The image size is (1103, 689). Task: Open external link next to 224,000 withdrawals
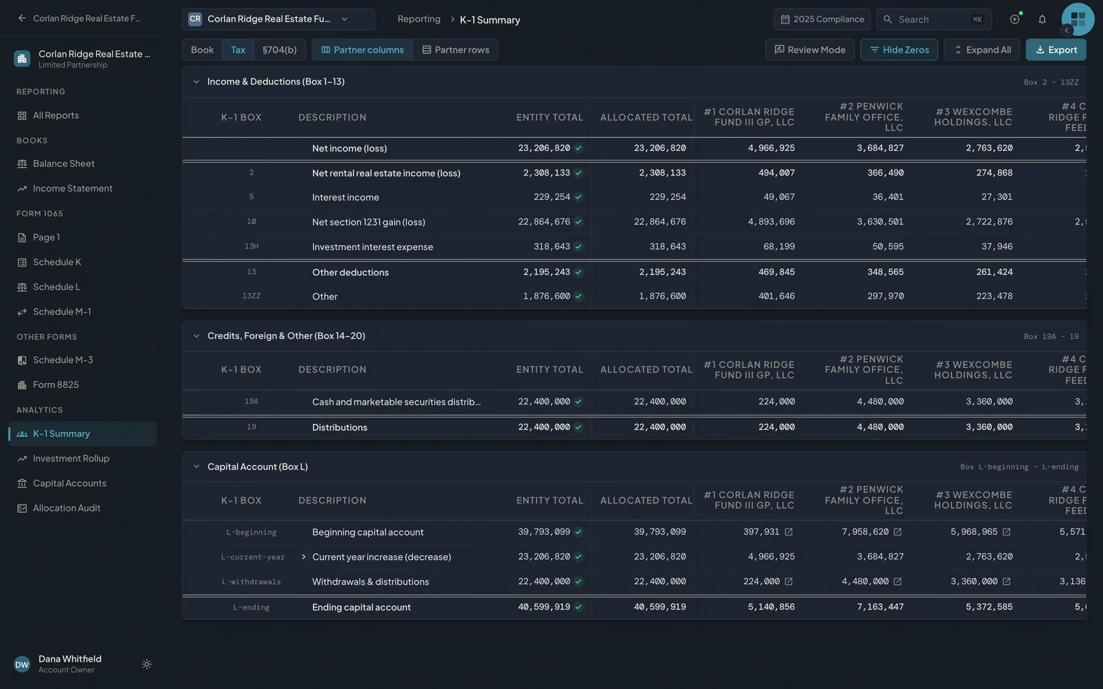click(x=789, y=582)
